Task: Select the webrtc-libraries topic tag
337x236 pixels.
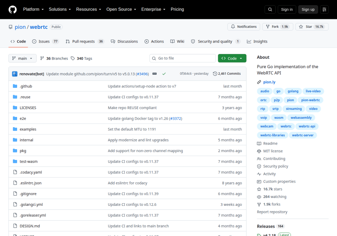Action: tap(272, 135)
